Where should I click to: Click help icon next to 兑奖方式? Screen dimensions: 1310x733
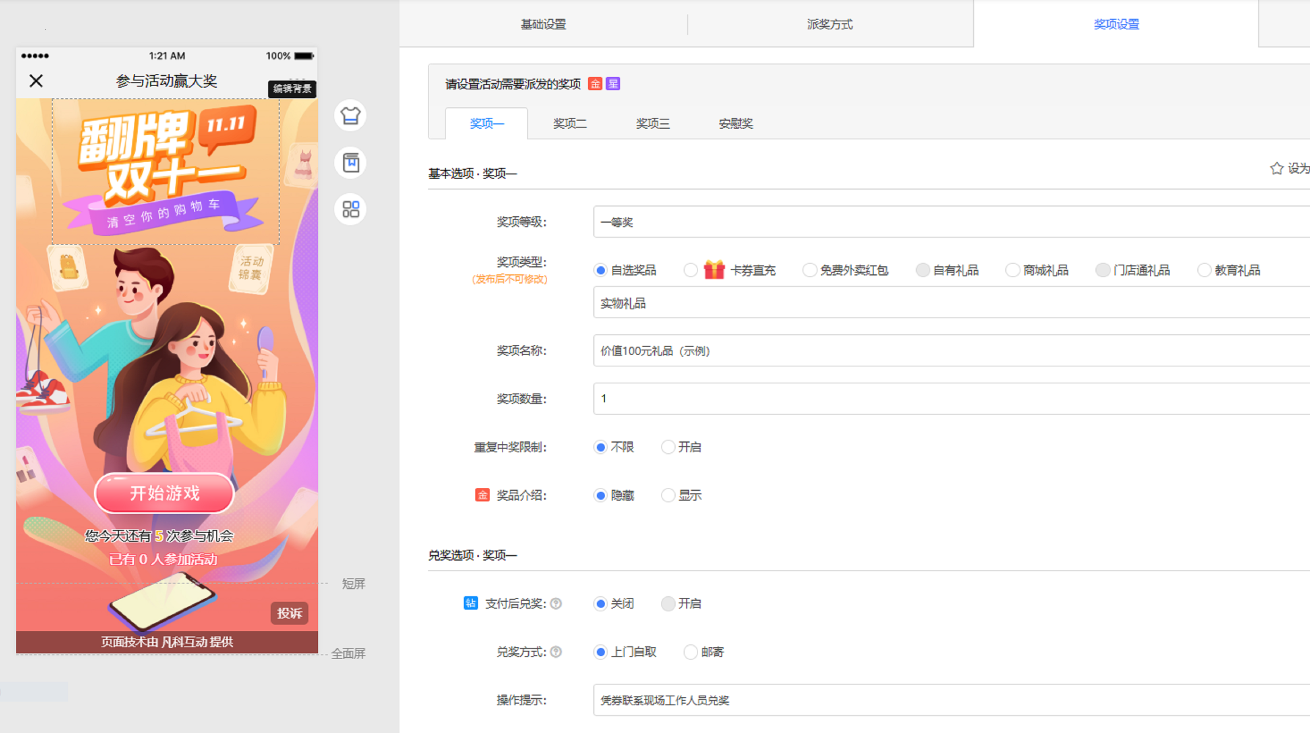[556, 652]
